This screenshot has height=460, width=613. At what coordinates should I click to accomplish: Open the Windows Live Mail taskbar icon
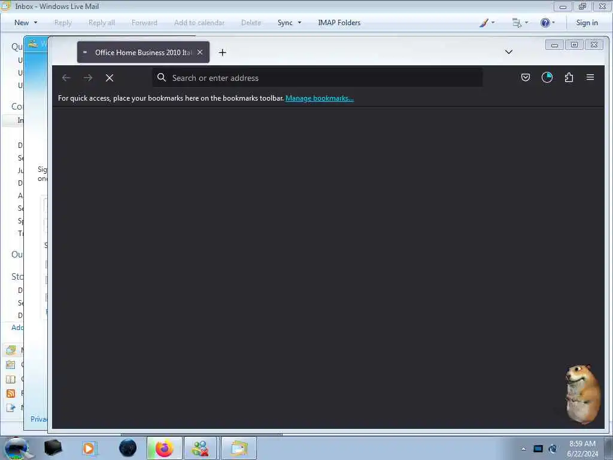[239, 448]
